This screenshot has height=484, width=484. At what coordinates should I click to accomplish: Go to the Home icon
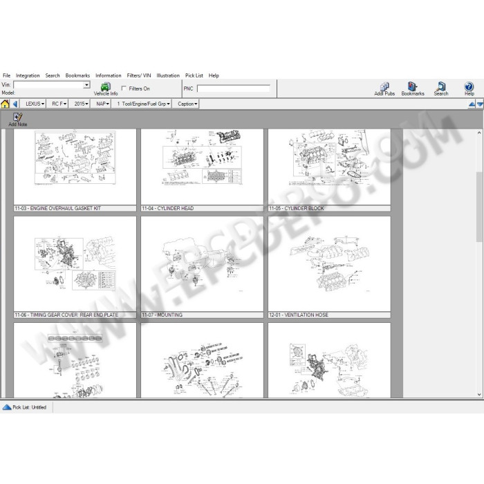(5, 104)
